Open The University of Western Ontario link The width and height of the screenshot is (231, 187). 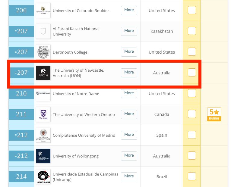pos(84,114)
